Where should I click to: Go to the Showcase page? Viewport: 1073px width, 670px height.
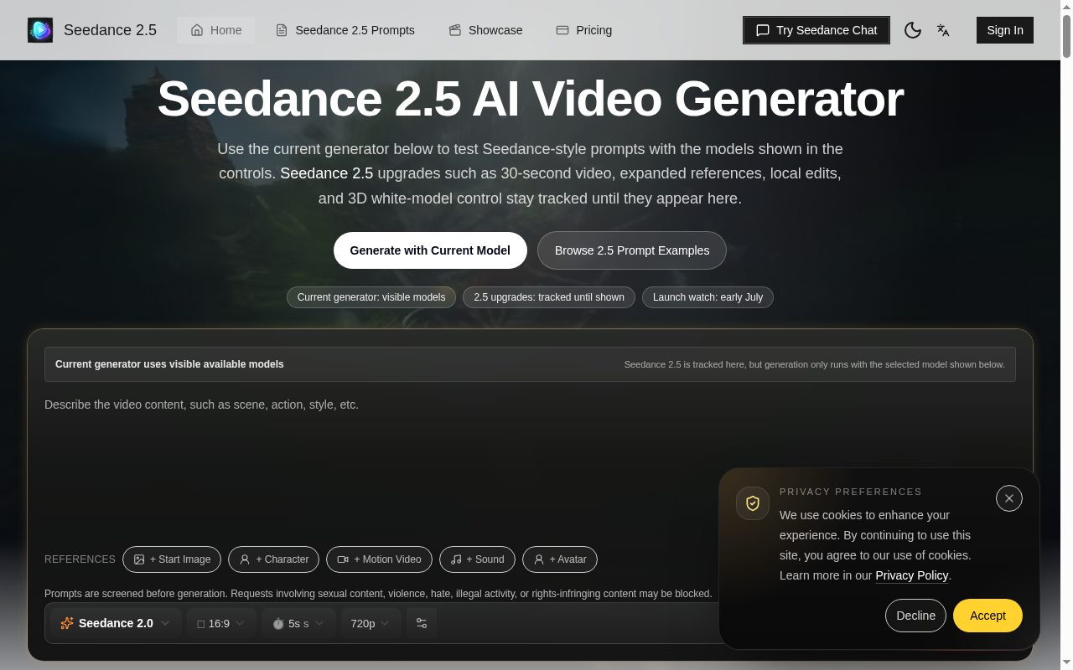point(485,30)
